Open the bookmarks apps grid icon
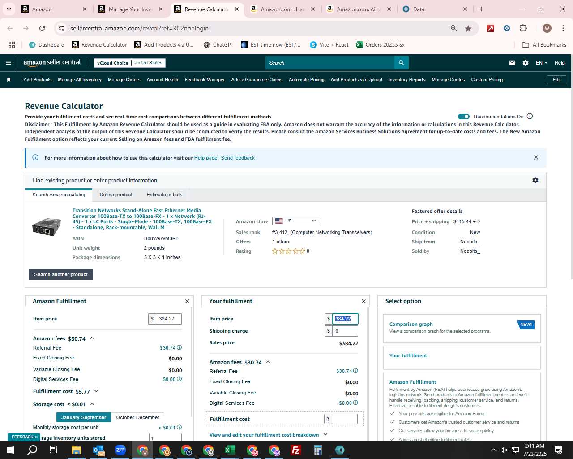573x459 pixels. 12,45
